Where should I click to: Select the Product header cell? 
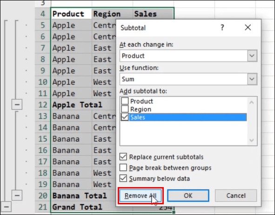coord(72,13)
